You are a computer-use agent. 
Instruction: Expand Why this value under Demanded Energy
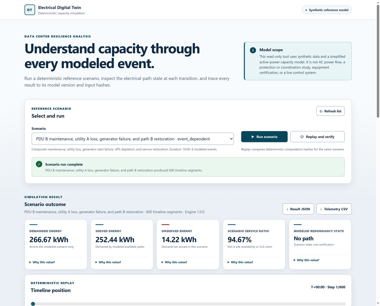pyautogui.click(x=42, y=262)
